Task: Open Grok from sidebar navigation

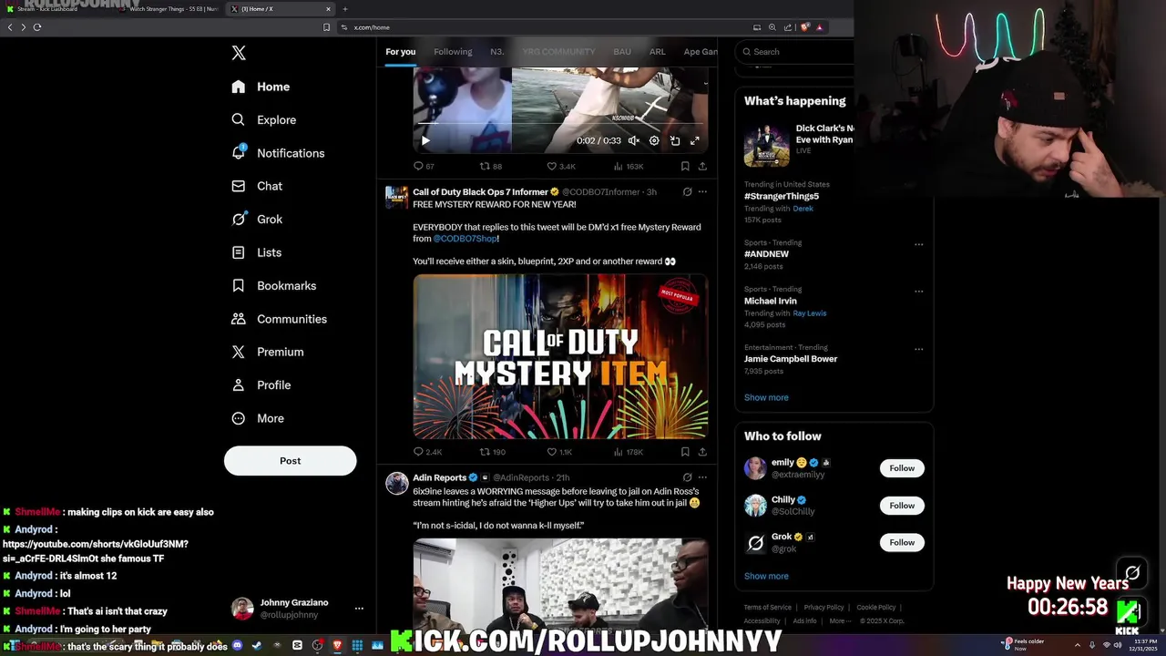Action: tap(257, 219)
